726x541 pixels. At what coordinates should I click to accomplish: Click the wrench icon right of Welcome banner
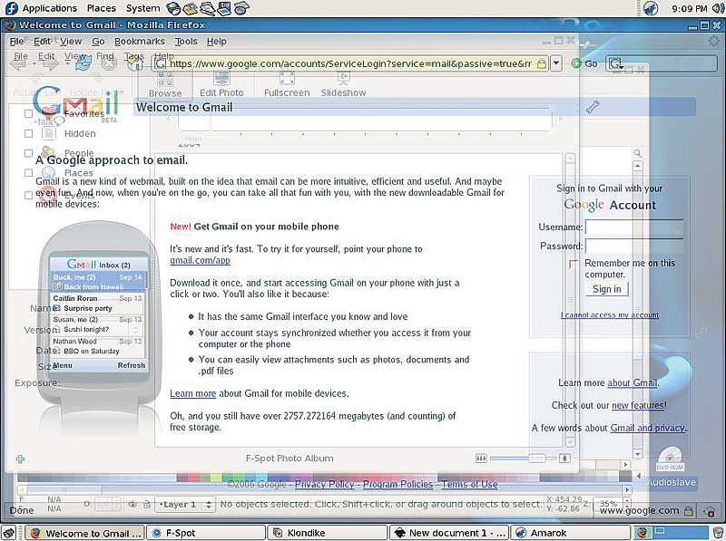tap(593, 107)
